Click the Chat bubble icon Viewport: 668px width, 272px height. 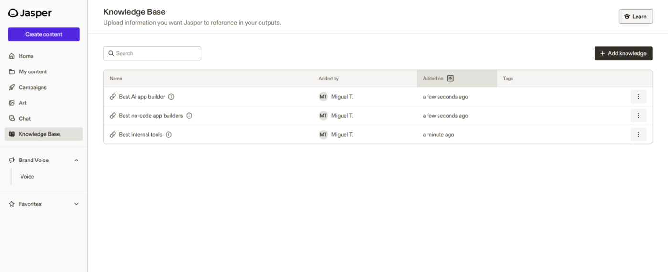(x=12, y=119)
